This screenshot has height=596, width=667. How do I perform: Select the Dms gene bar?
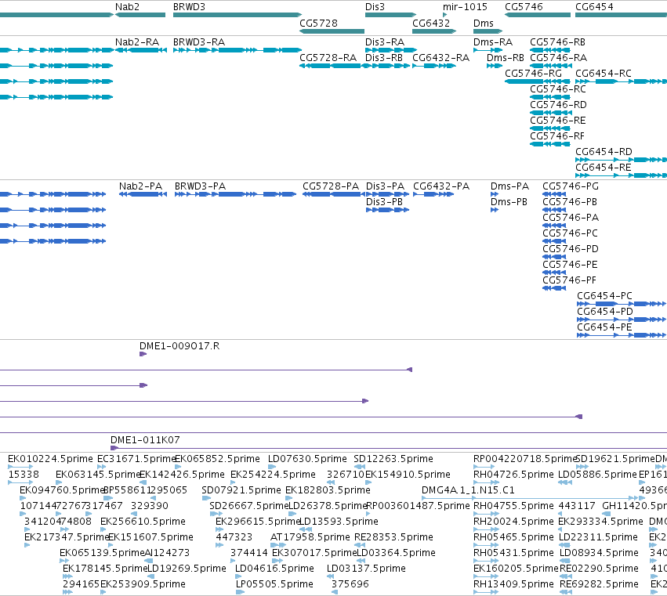click(x=488, y=31)
